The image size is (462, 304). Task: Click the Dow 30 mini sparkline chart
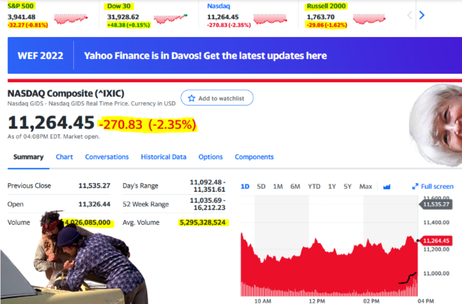tap(171, 18)
